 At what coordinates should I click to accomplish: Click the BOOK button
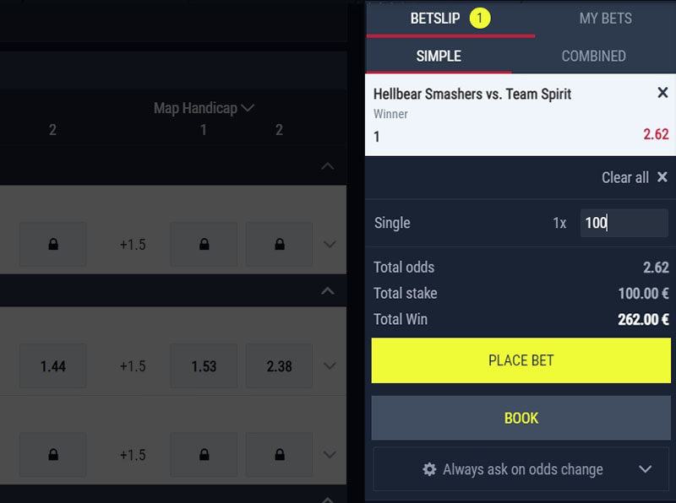pyautogui.click(x=521, y=418)
